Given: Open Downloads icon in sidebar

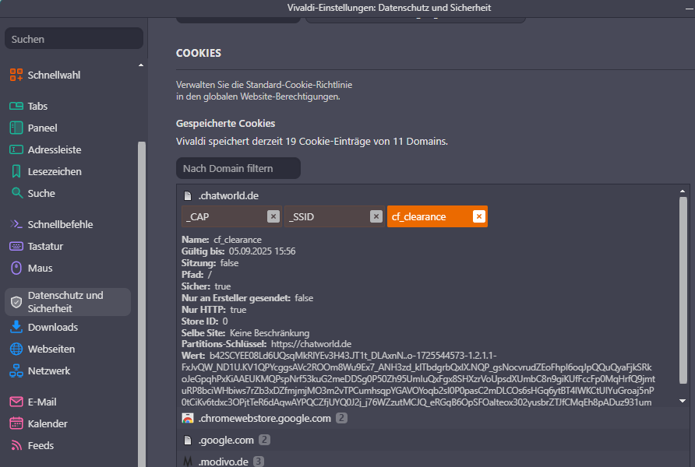Looking at the screenshot, I should coord(16,327).
